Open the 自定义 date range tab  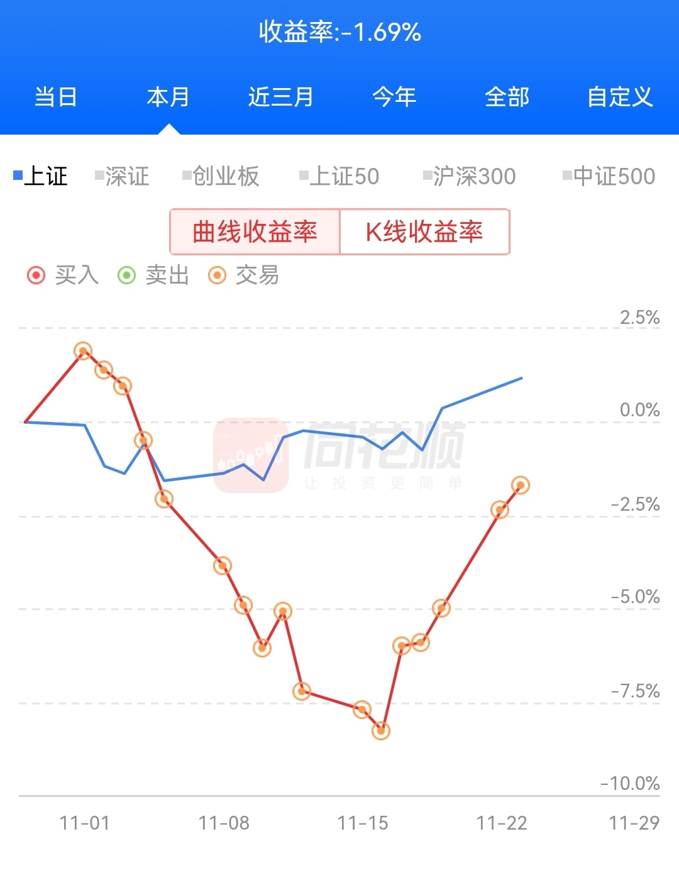(620, 97)
